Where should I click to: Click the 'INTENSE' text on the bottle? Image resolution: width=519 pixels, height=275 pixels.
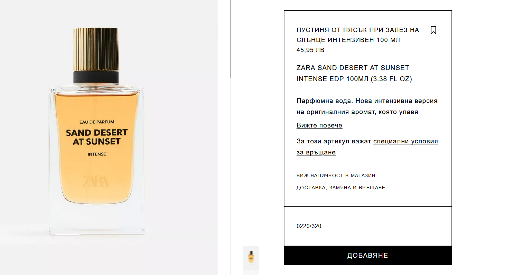point(97,154)
